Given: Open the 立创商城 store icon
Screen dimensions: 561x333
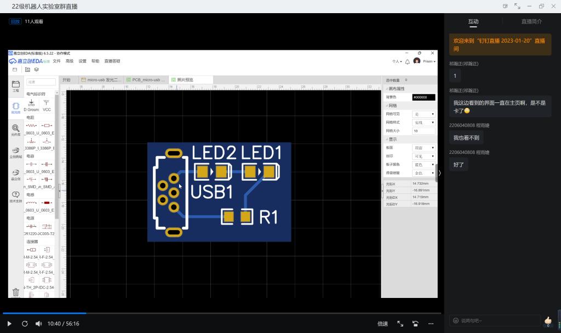Looking at the screenshot, I should (x=16, y=152).
